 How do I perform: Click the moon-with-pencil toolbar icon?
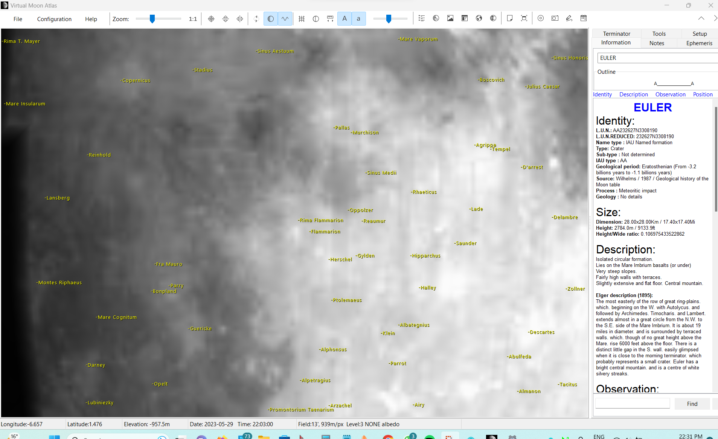tap(436, 18)
